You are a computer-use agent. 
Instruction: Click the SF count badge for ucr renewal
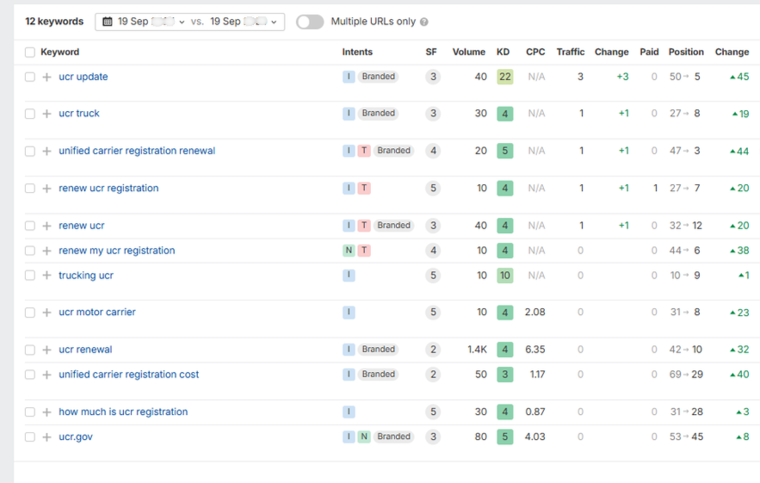(x=433, y=350)
